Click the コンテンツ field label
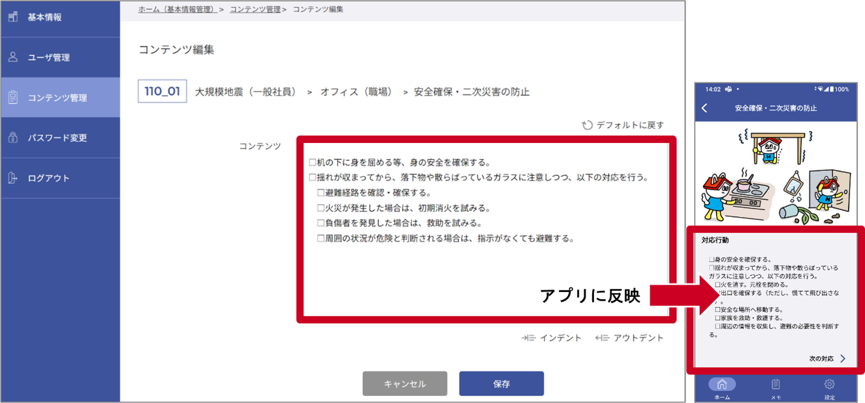The width and height of the screenshot is (865, 403). pos(260,146)
